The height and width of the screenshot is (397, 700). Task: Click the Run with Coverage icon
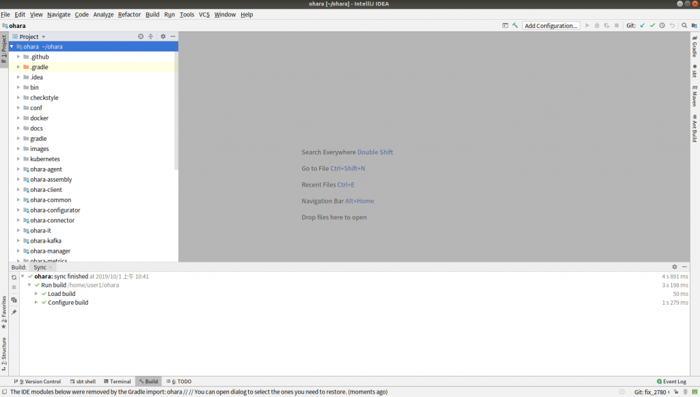tap(607, 25)
